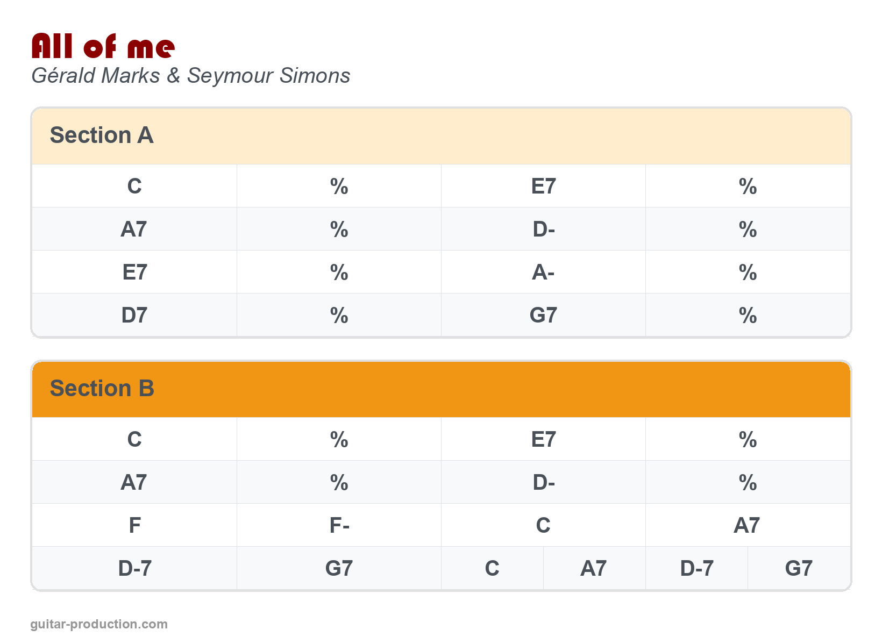Click the G7 chord in Section A

tap(543, 316)
